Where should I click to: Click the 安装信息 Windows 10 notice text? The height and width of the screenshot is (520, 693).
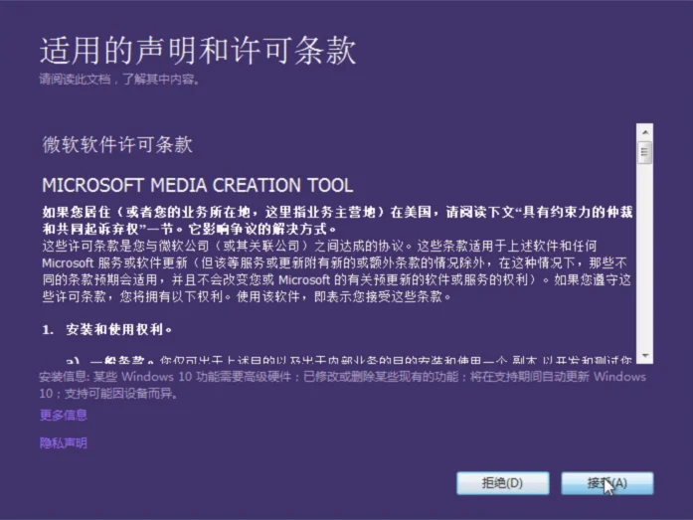click(342, 385)
